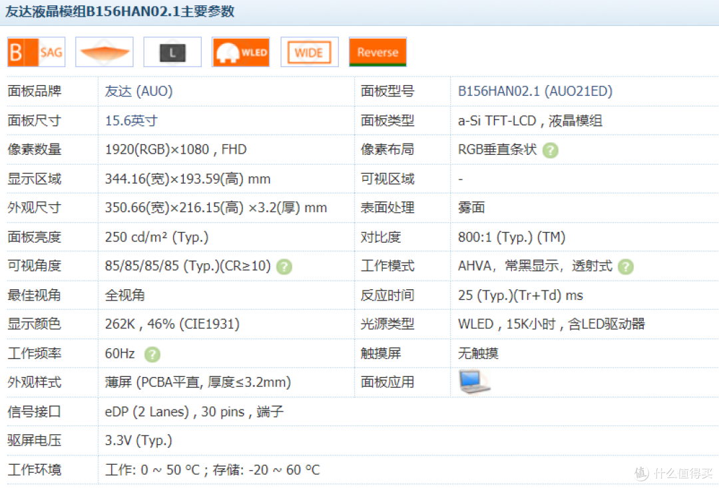The height and width of the screenshot is (488, 719).
Task: Click the 外观尺寸 row label
Action: point(35,208)
